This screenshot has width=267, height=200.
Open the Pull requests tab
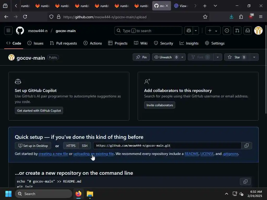click(x=63, y=43)
